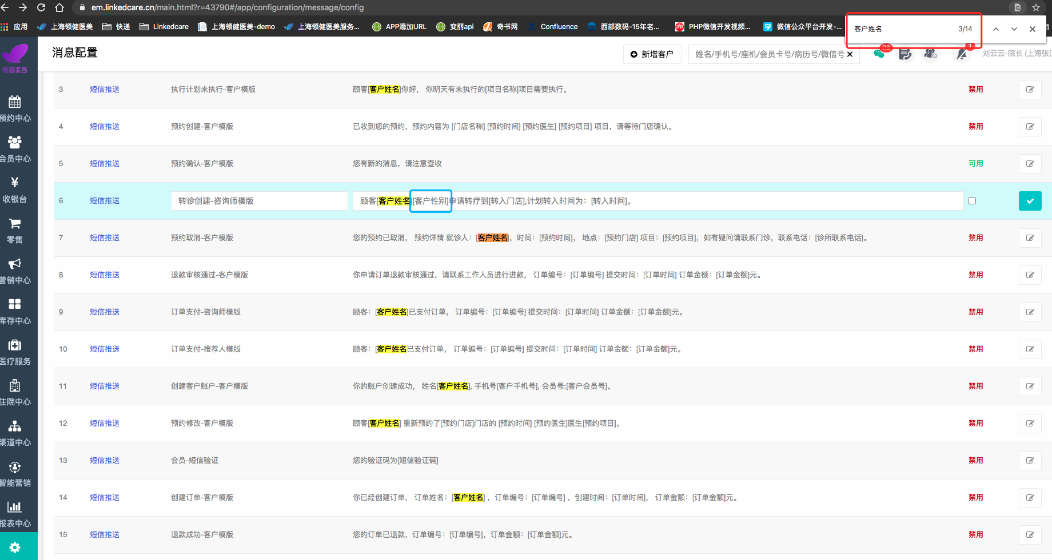Image resolution: width=1052 pixels, height=560 pixels.
Task: Open 零售 in the sidebar
Action: coord(15,231)
